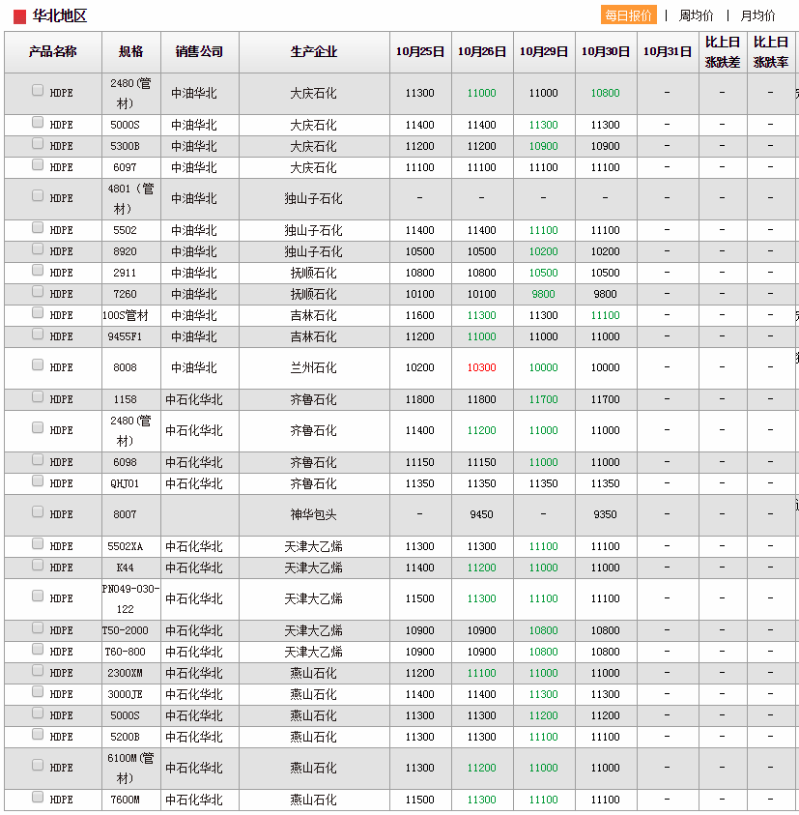Click 11350 under 10月25日 for QHJ01
Screen dimensions: 799x815
419,484
